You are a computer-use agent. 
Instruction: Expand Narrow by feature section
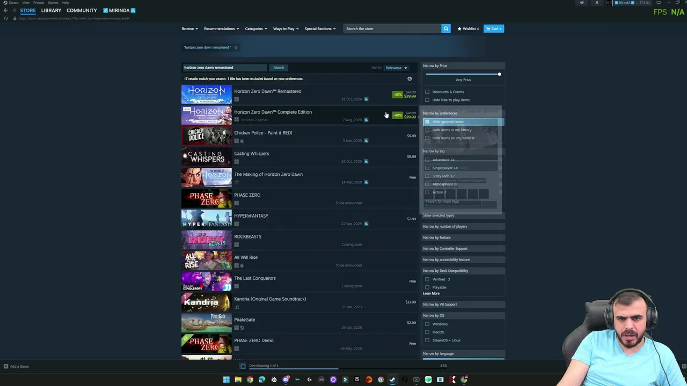point(463,237)
